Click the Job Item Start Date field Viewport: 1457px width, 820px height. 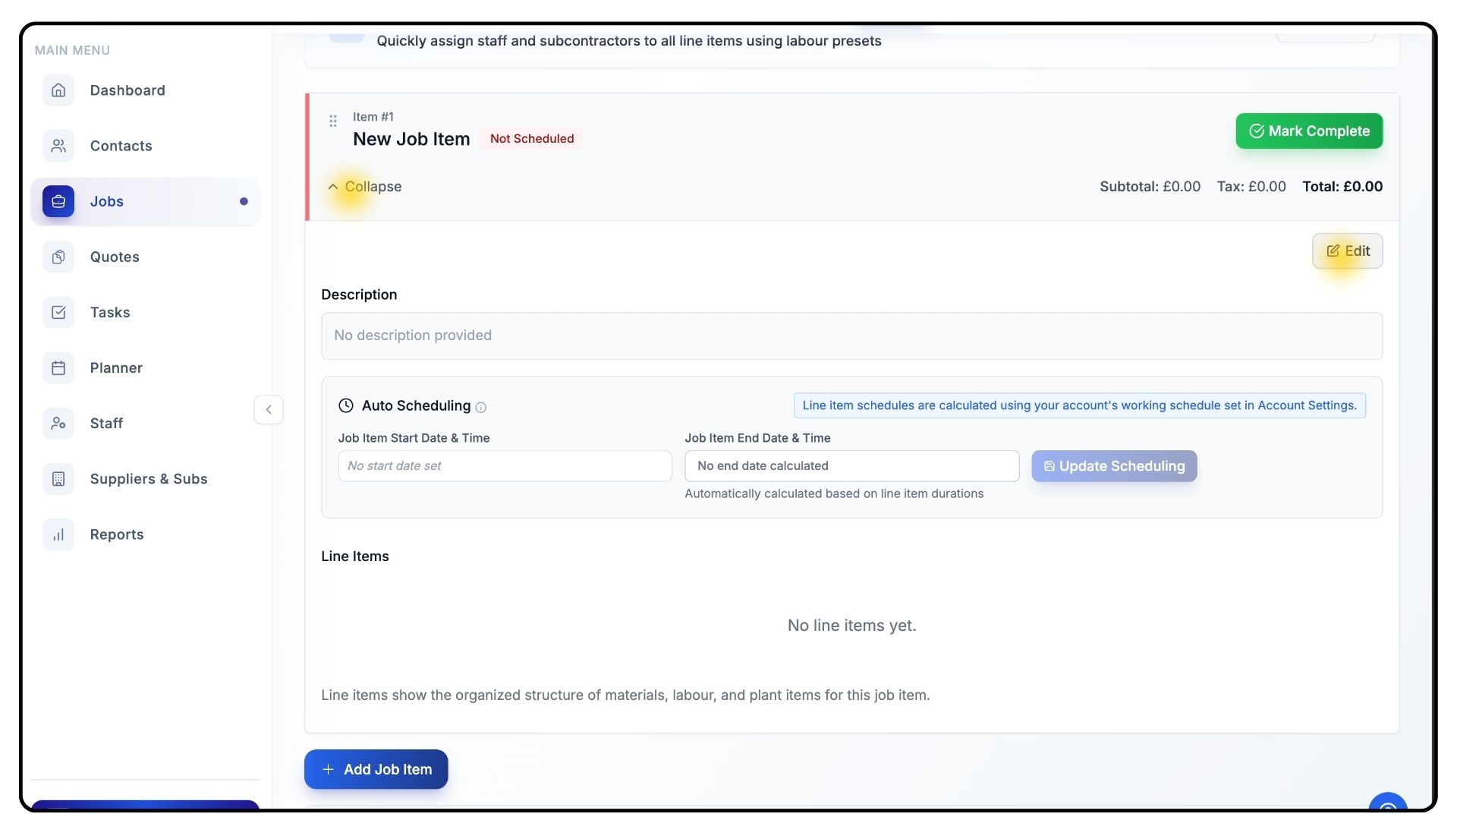[505, 466]
